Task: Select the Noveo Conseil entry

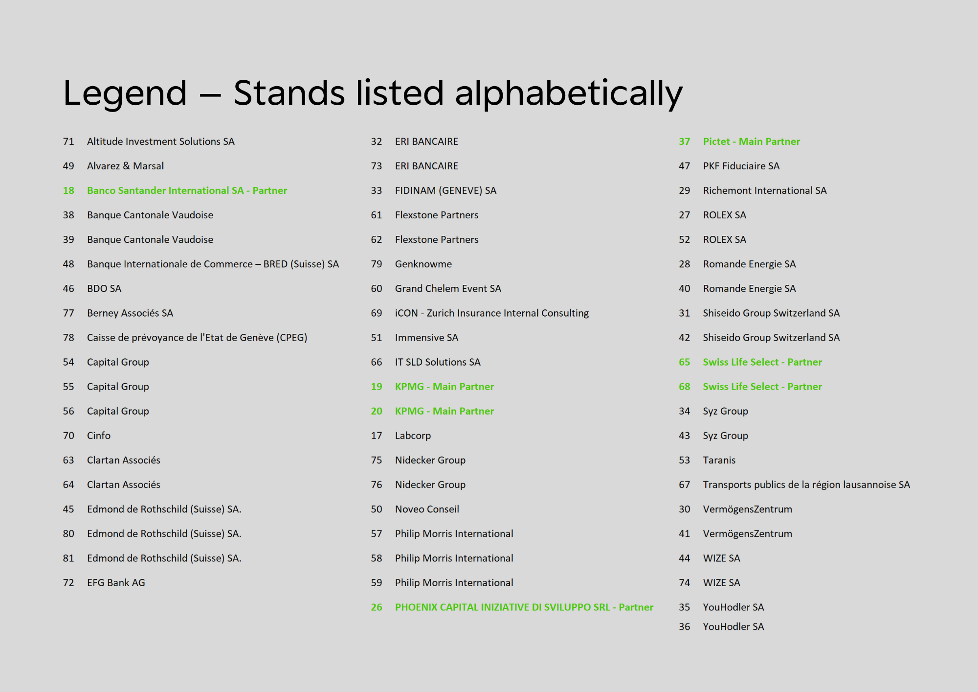Action: [x=427, y=509]
